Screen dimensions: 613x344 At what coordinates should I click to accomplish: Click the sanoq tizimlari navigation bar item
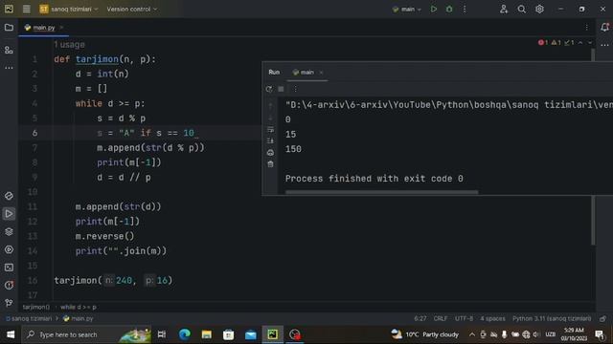pyautogui.click(x=29, y=318)
